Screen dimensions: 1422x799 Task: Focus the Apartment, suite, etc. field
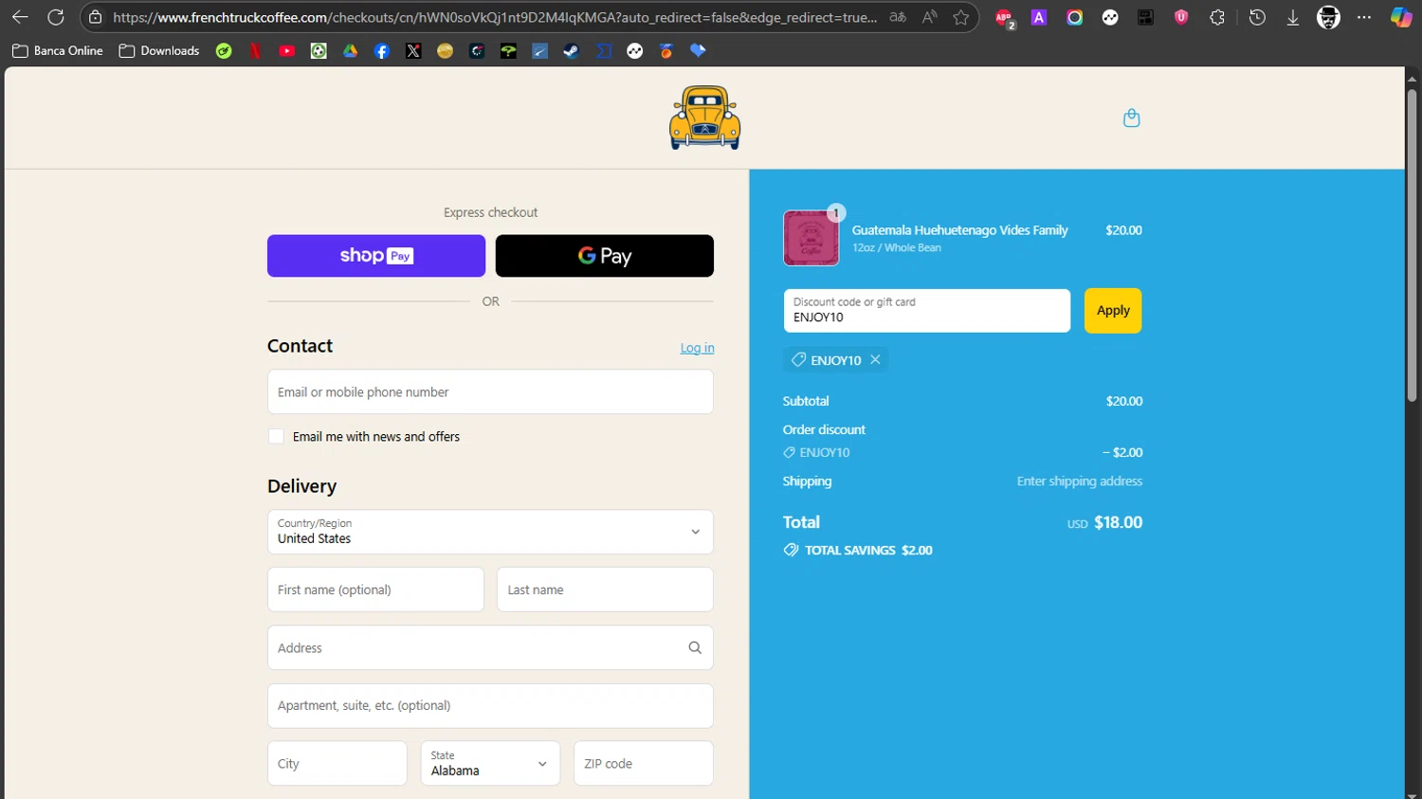[x=490, y=706]
